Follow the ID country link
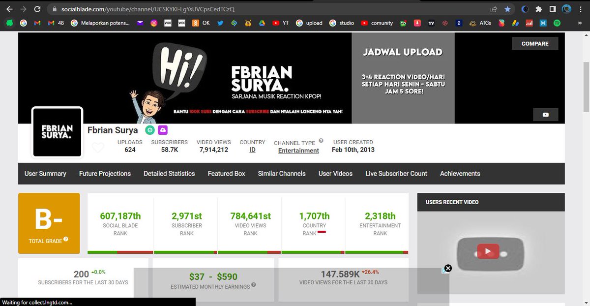This screenshot has width=590, height=306. tap(252, 150)
